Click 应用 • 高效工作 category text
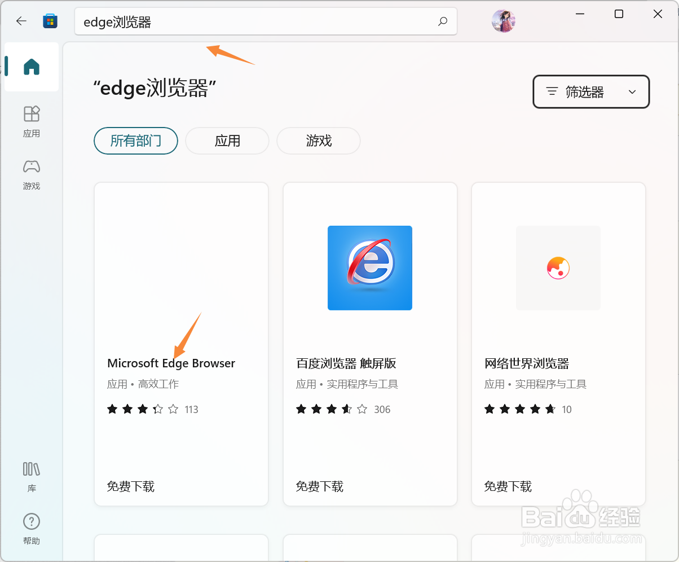Viewport: 679px width, 562px height. pyautogui.click(x=143, y=384)
